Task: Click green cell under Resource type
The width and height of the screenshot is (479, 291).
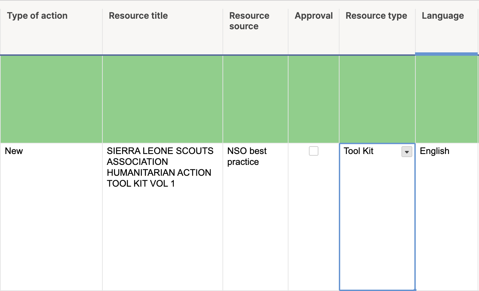Action: [x=377, y=99]
